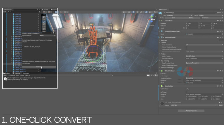
Task: Select the Rotate tool in Scene toolbar
Action: tap(44, 22)
